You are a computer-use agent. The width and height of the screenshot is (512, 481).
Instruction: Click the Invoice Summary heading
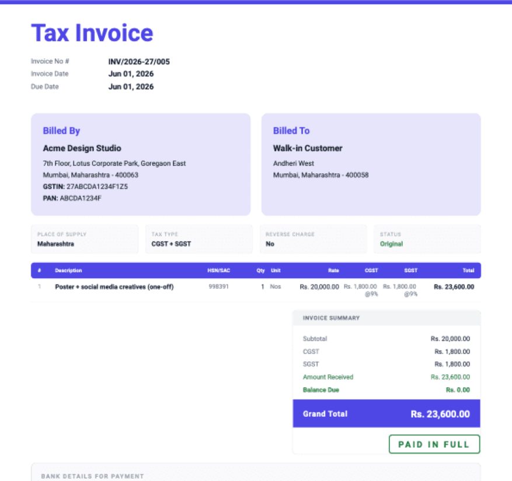(x=331, y=318)
